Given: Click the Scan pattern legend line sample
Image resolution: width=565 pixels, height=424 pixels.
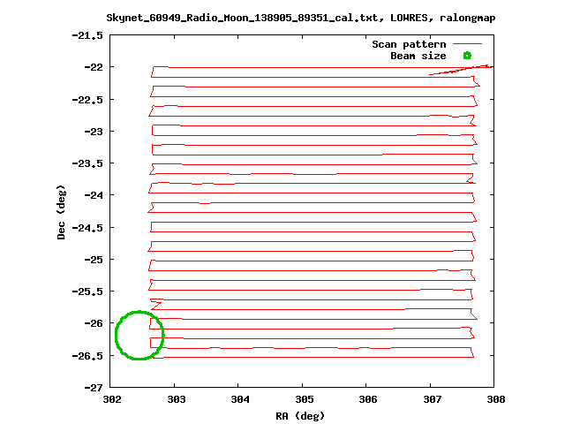Looking at the screenshot, I should [467, 43].
